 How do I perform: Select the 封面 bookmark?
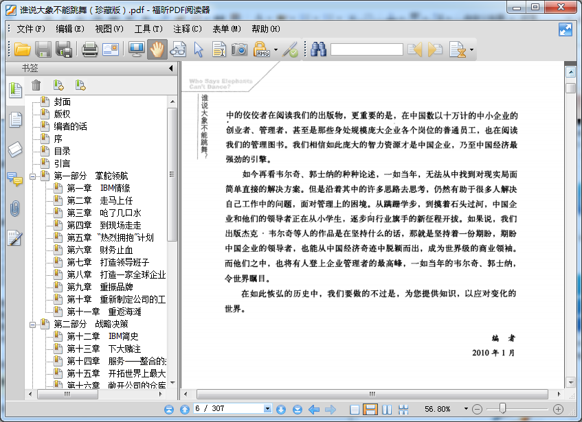coord(62,102)
